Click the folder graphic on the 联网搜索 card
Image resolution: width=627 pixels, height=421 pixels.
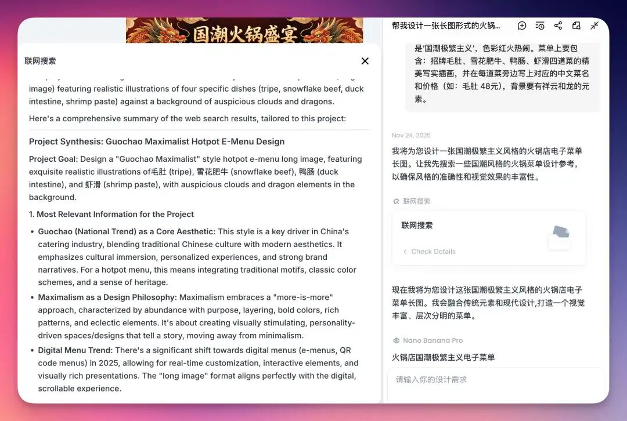(x=559, y=237)
